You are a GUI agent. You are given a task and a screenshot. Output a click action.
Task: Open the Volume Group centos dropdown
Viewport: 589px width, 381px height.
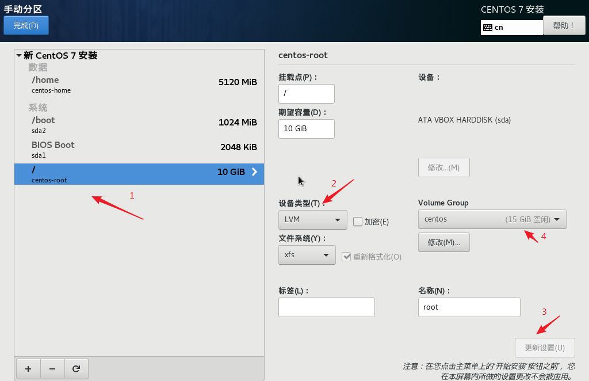tap(492, 219)
